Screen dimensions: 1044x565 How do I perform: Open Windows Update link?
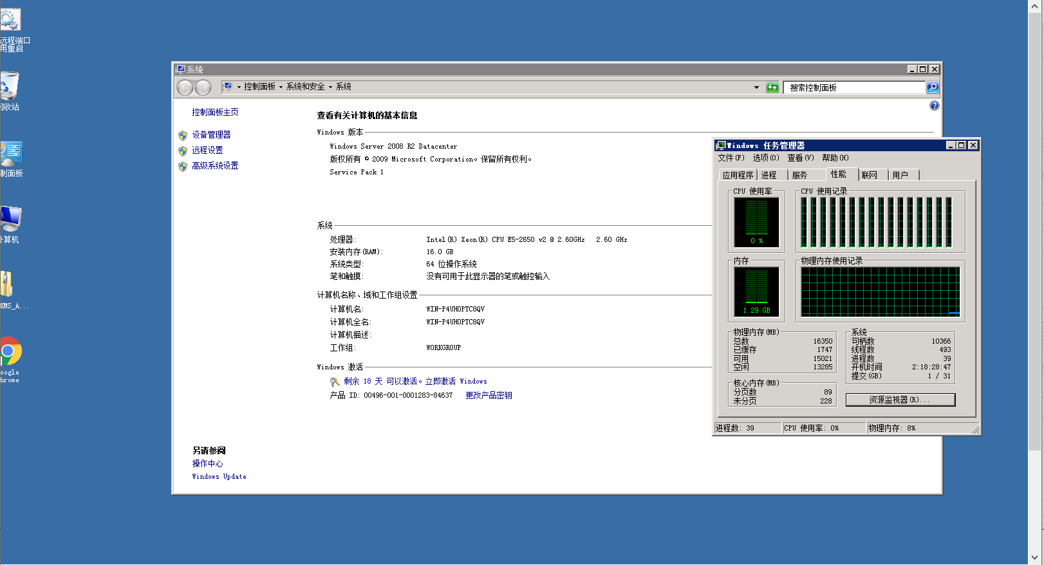pyautogui.click(x=219, y=477)
